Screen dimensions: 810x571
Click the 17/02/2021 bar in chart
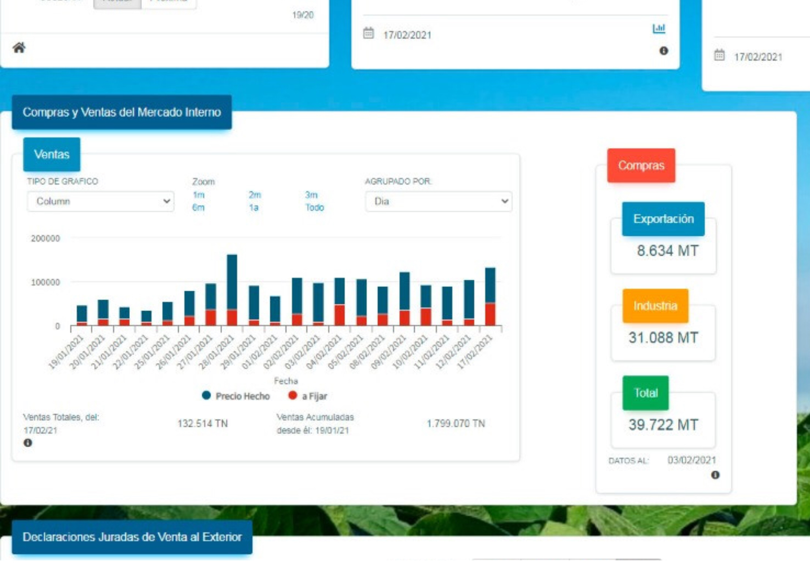[490, 297]
